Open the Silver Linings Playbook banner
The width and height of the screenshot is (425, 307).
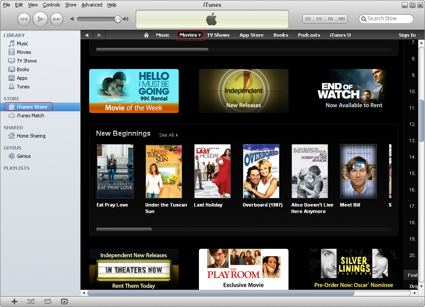click(354, 269)
